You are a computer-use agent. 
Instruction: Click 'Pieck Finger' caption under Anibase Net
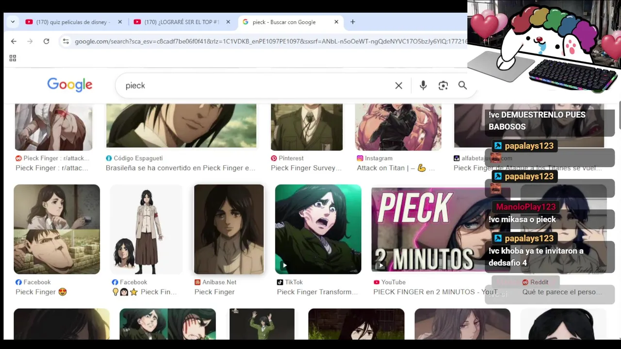214,292
